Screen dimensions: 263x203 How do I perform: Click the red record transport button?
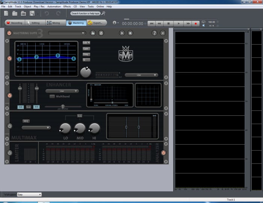coord(196,24)
